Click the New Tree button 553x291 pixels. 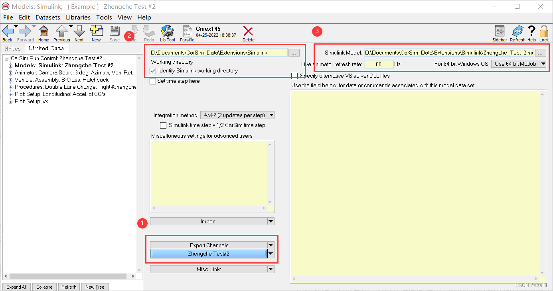click(95, 287)
